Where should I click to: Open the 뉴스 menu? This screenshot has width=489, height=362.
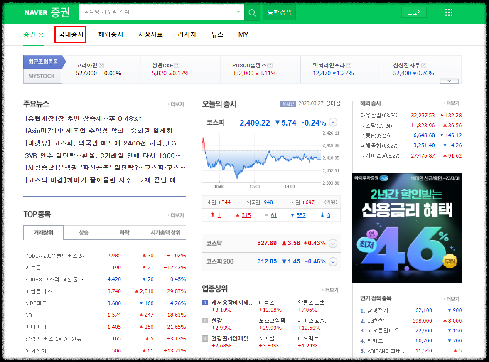[x=217, y=34]
